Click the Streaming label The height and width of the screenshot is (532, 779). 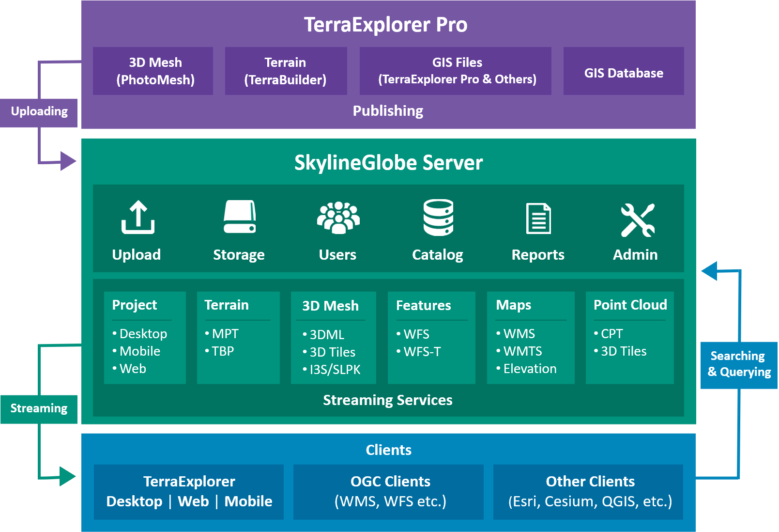[x=39, y=409]
